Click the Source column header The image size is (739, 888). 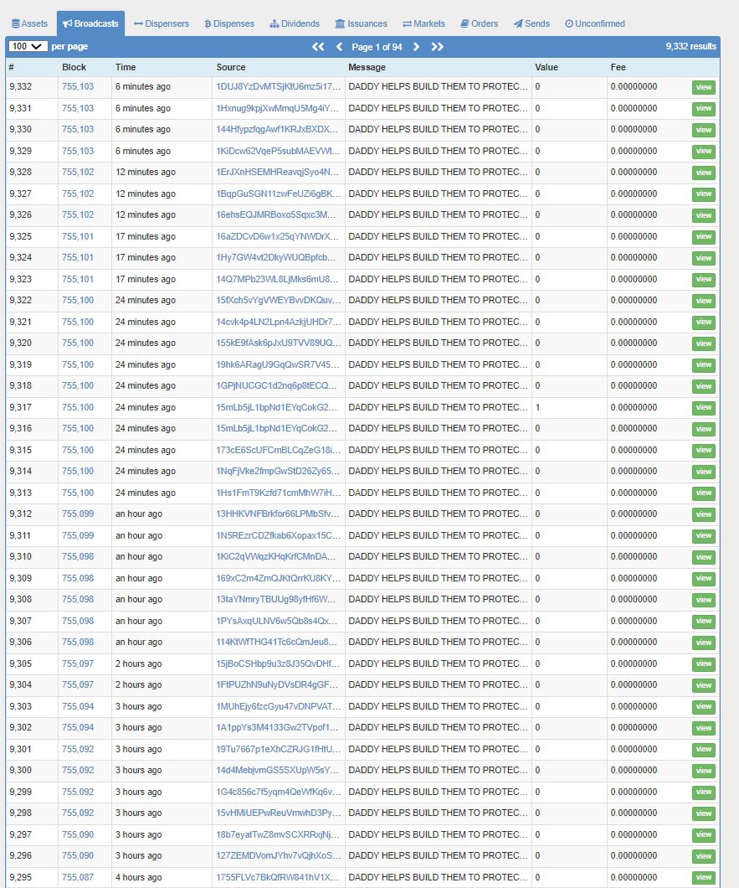tap(231, 67)
